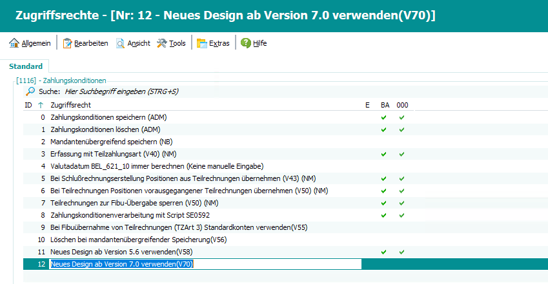Click the BA column header
Screen dimensions: 548x284
click(385, 105)
